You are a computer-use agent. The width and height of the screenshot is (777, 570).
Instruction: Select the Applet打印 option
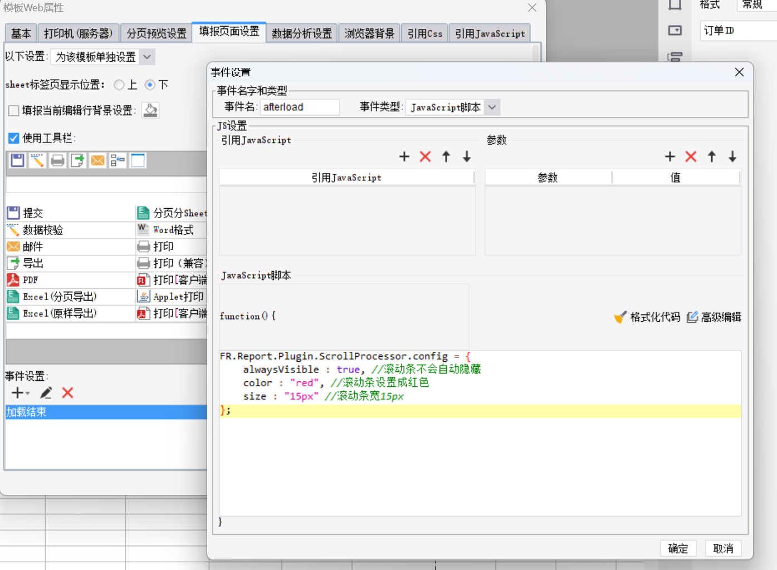pos(172,297)
